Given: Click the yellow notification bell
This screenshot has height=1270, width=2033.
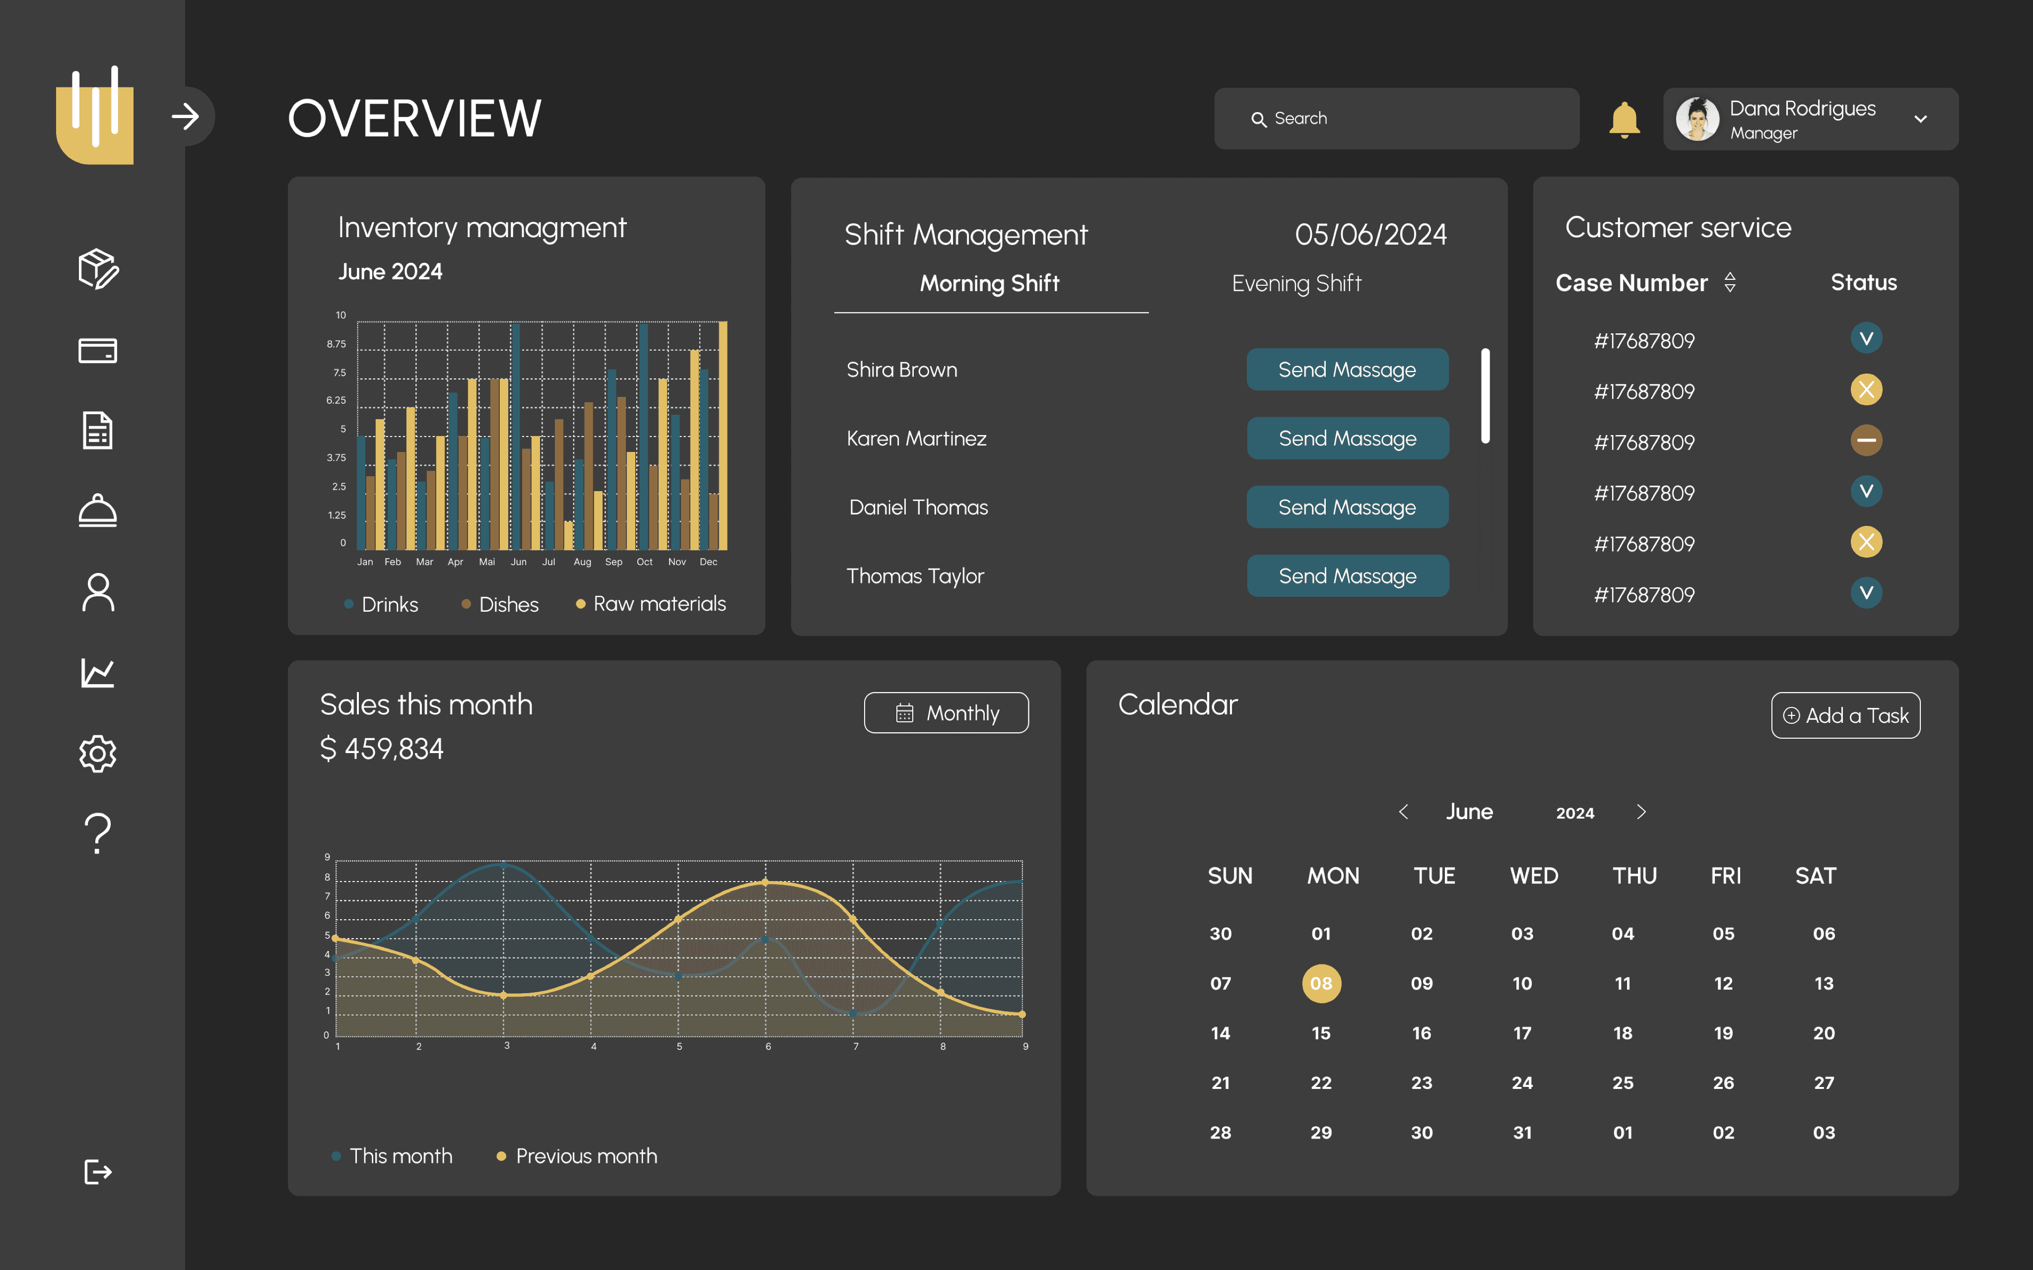Looking at the screenshot, I should [x=1624, y=119].
